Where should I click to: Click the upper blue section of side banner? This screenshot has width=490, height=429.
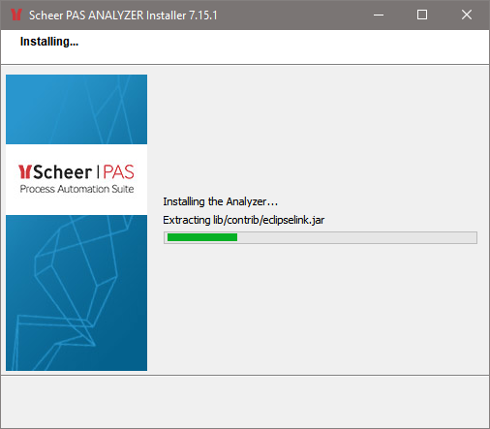click(x=77, y=109)
